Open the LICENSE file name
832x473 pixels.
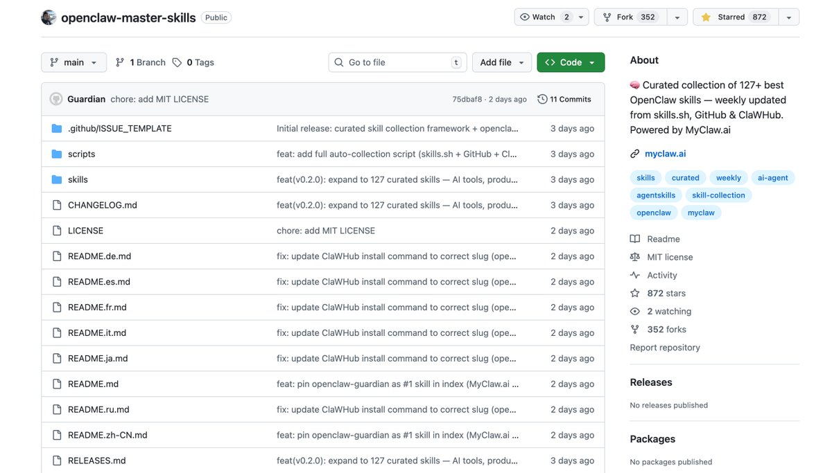85,231
